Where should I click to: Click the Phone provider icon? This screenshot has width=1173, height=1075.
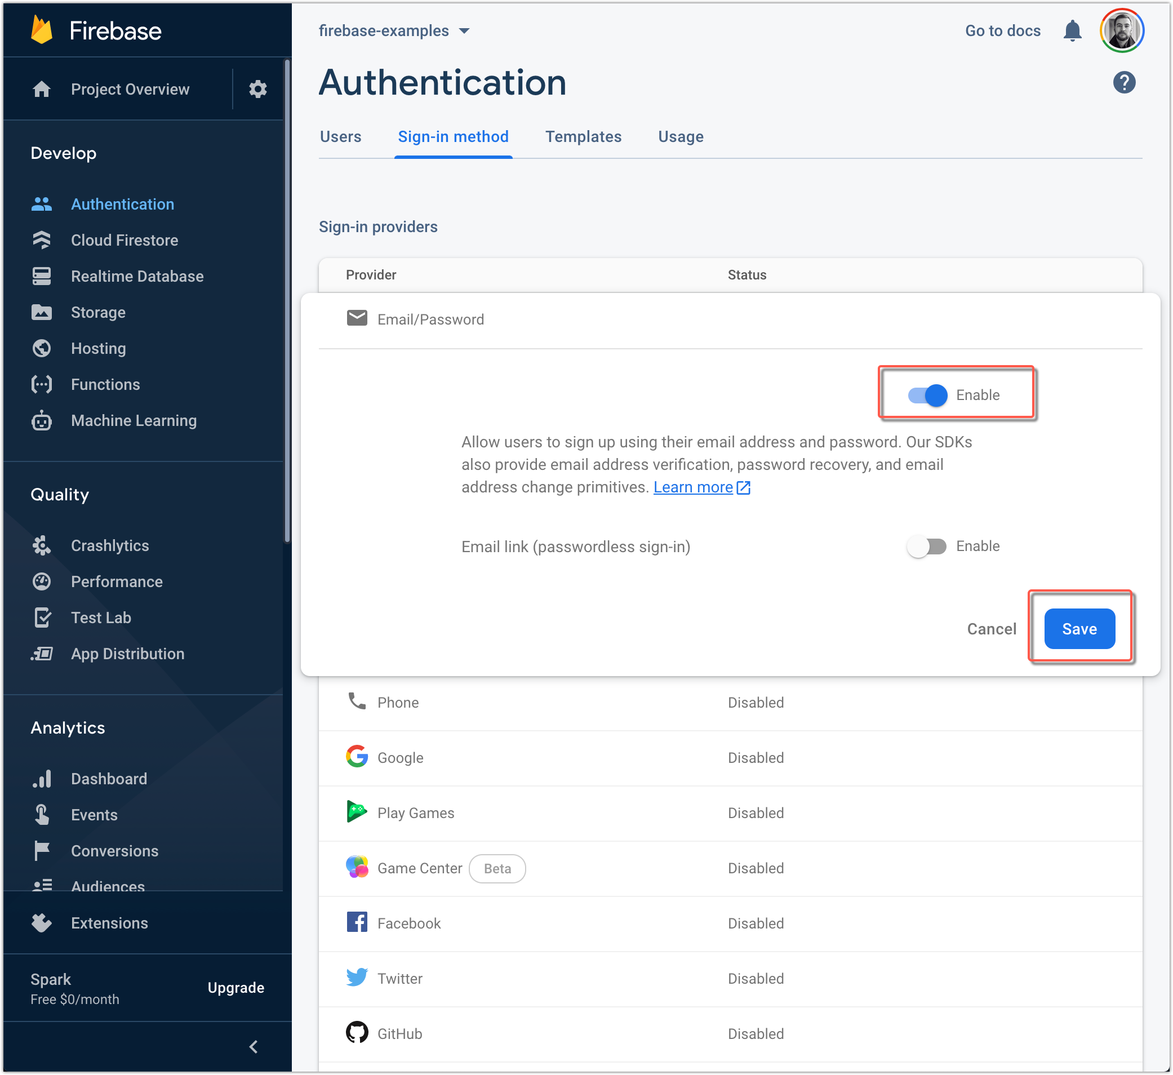click(x=357, y=701)
